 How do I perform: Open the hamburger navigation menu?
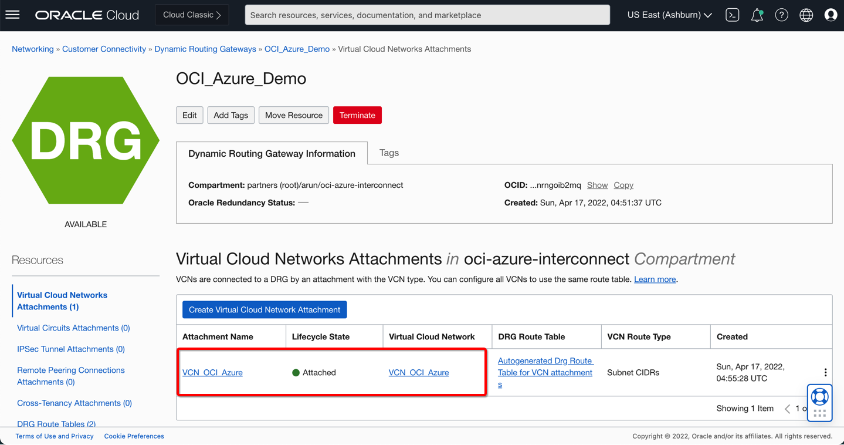[12, 15]
